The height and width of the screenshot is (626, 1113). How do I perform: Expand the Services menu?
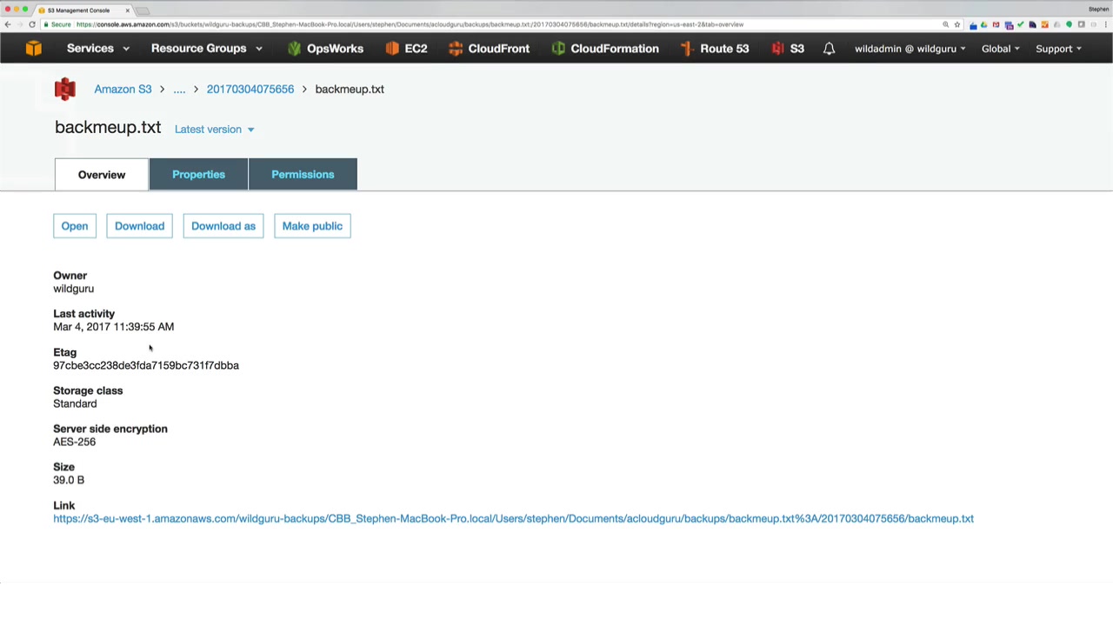[98, 49]
